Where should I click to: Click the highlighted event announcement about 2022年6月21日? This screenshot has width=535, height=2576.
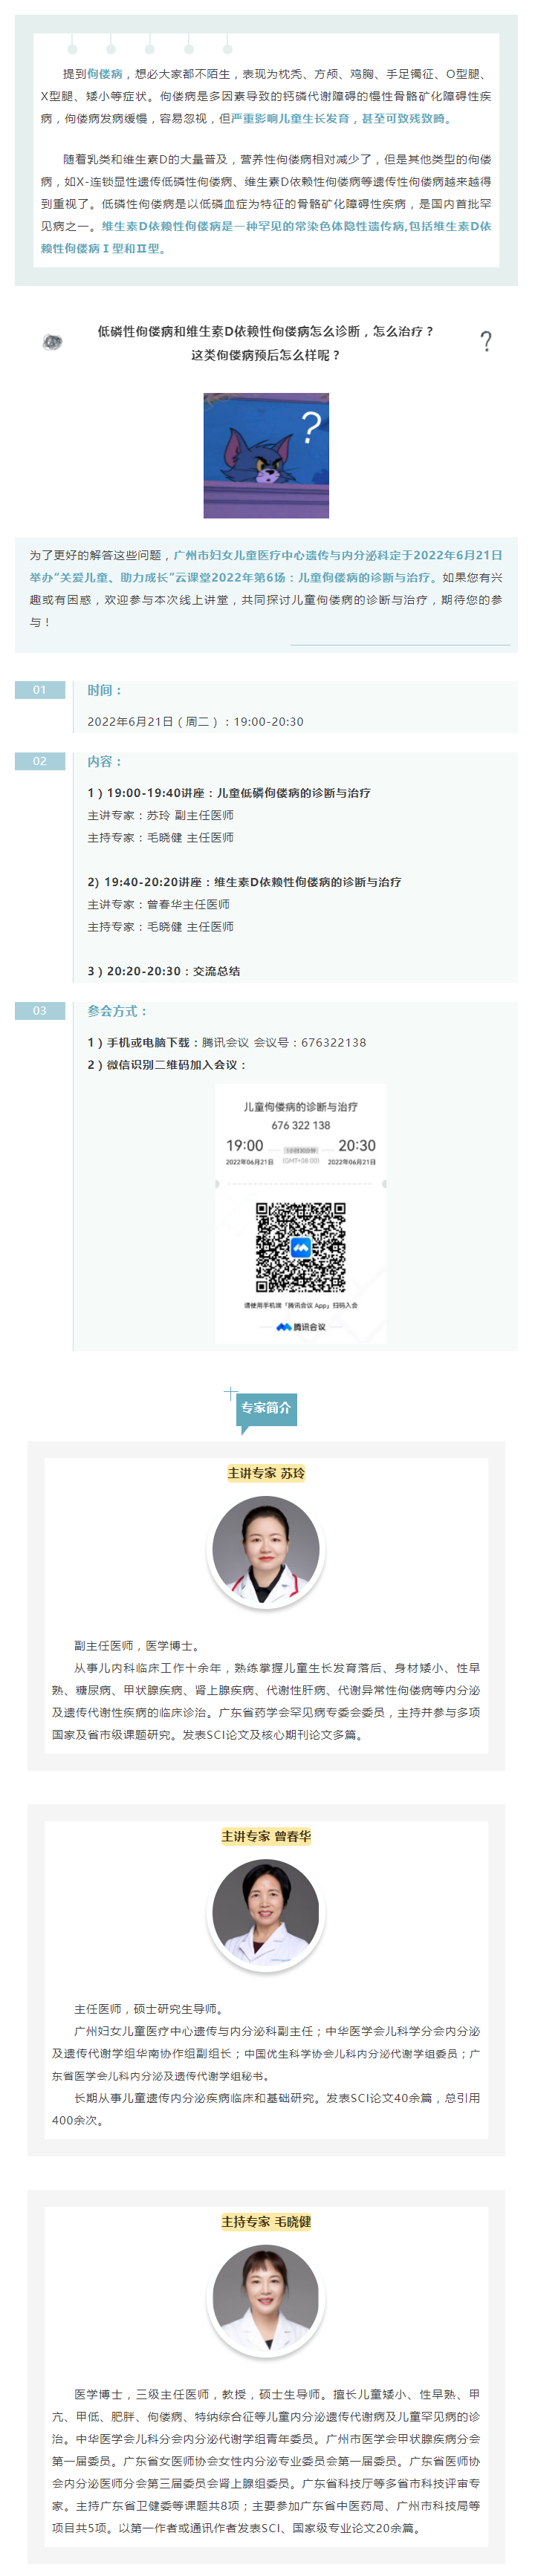pyautogui.click(x=266, y=566)
